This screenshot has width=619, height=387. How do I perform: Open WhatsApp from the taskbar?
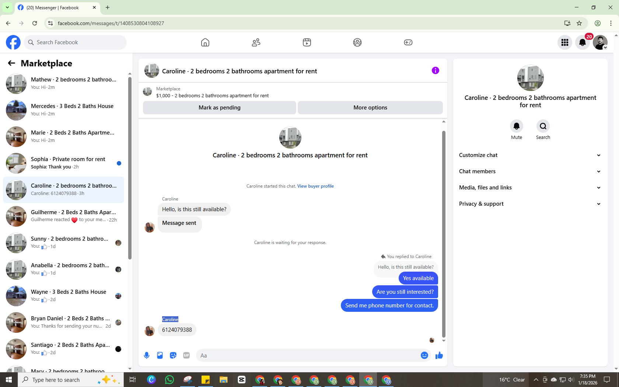click(169, 380)
